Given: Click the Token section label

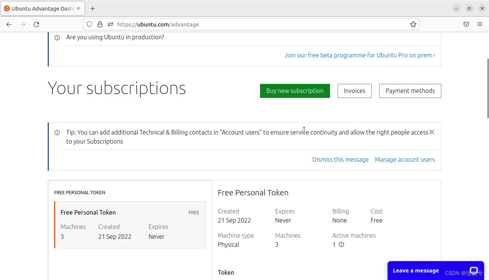Looking at the screenshot, I should pyautogui.click(x=226, y=272).
